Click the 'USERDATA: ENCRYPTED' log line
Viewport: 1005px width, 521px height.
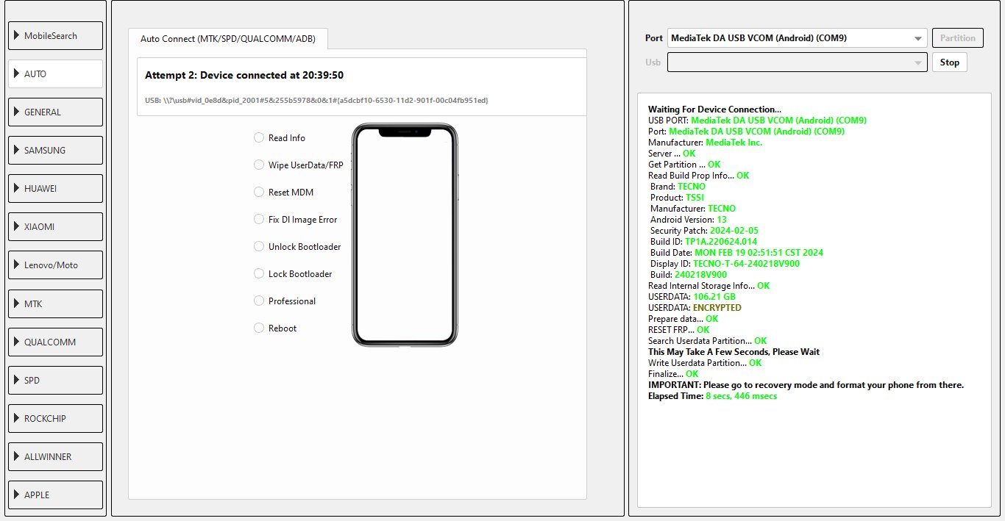click(695, 308)
